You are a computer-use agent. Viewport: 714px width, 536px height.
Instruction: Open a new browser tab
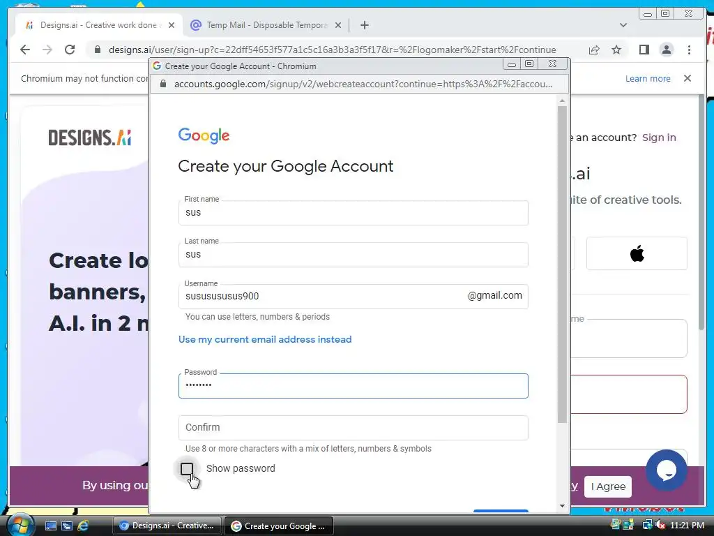click(x=364, y=25)
